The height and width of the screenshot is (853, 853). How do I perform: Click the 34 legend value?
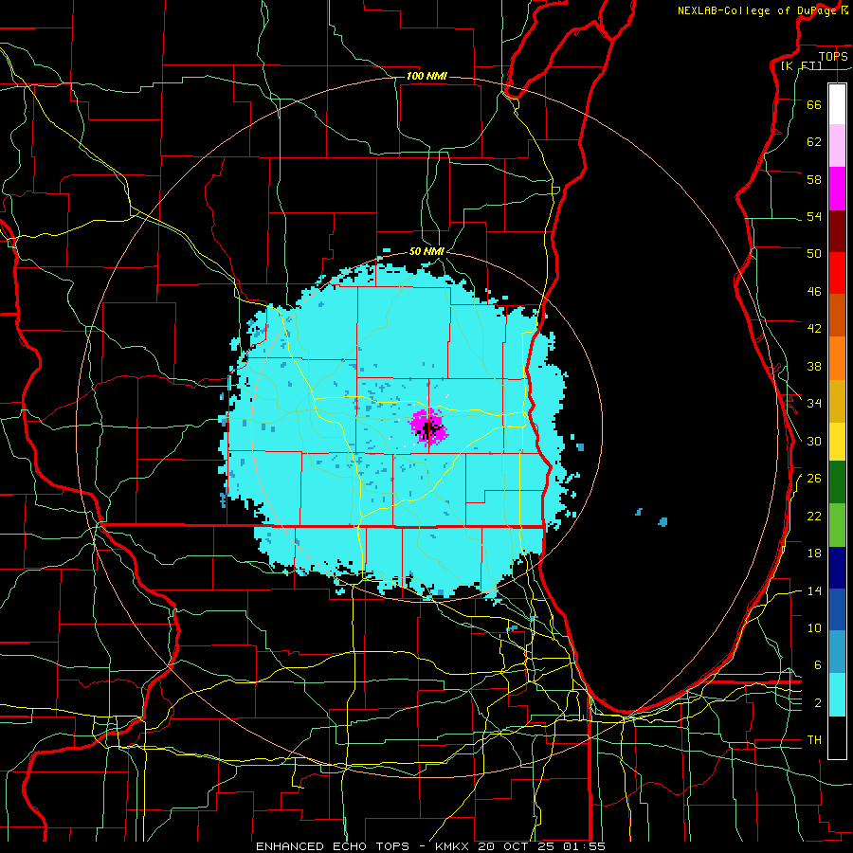pyautogui.click(x=814, y=403)
